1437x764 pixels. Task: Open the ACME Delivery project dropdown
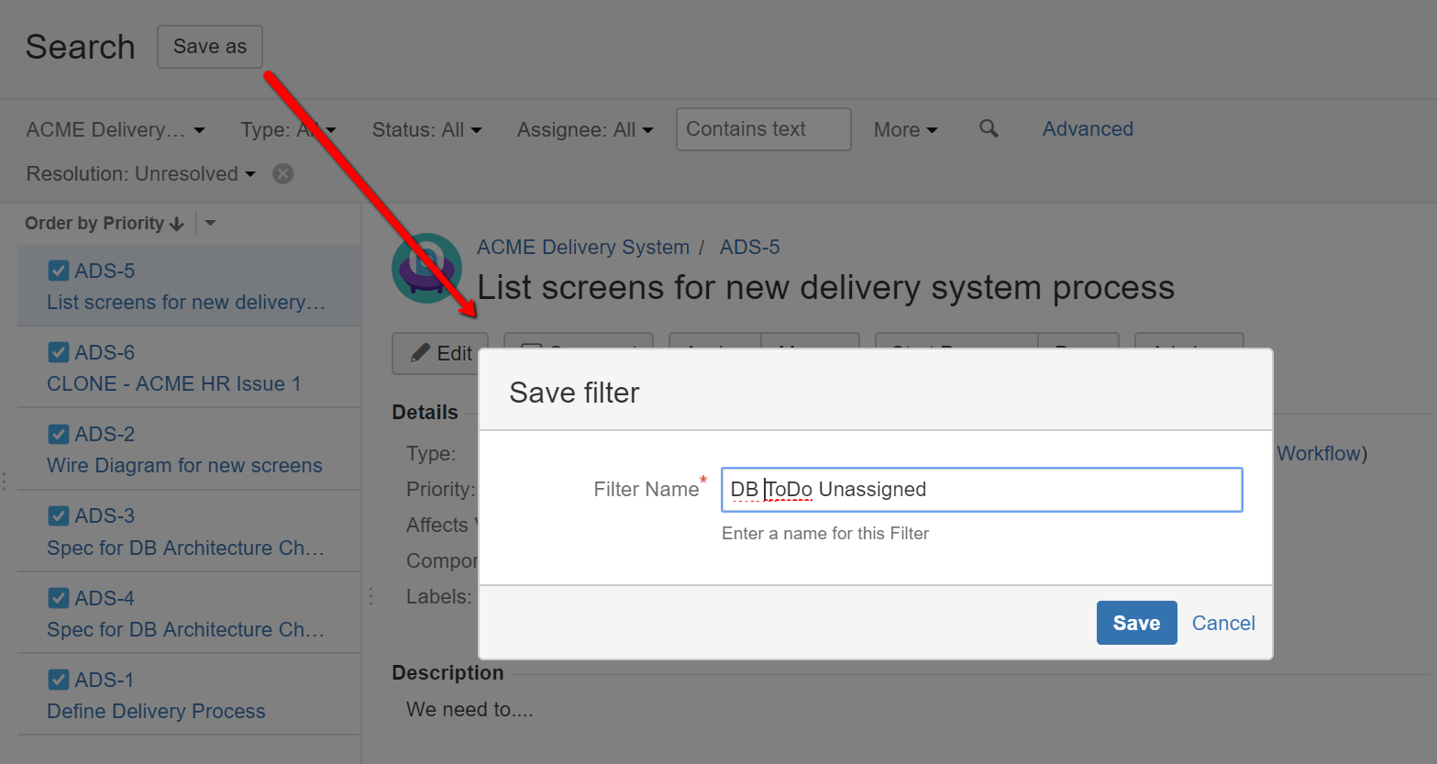pos(116,129)
